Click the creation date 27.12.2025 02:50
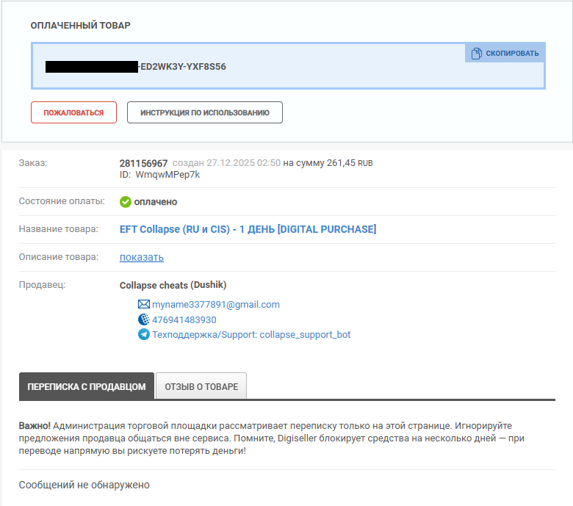Image resolution: width=573 pixels, height=506 pixels. click(243, 163)
